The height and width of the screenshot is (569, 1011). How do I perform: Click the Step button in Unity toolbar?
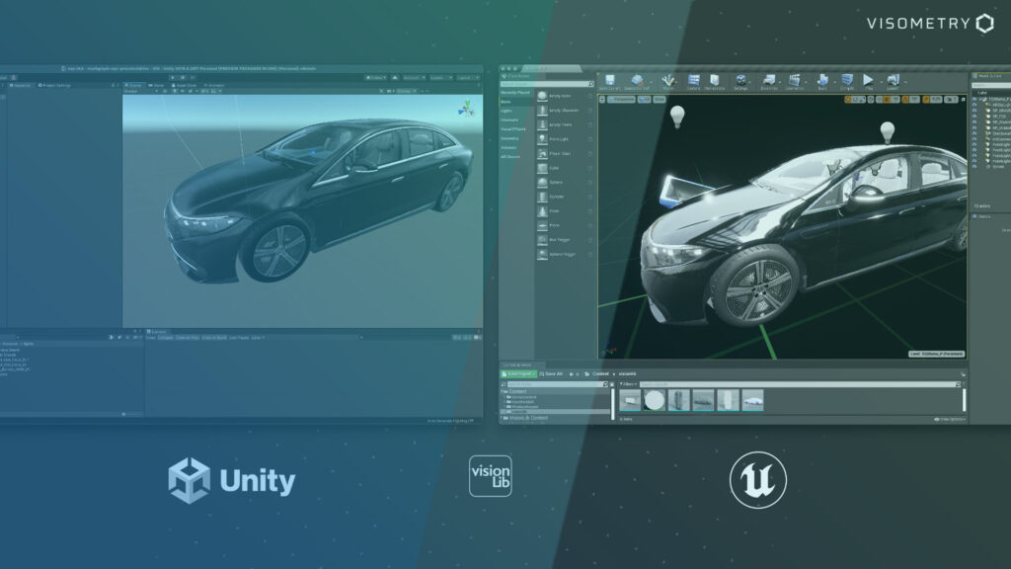193,77
